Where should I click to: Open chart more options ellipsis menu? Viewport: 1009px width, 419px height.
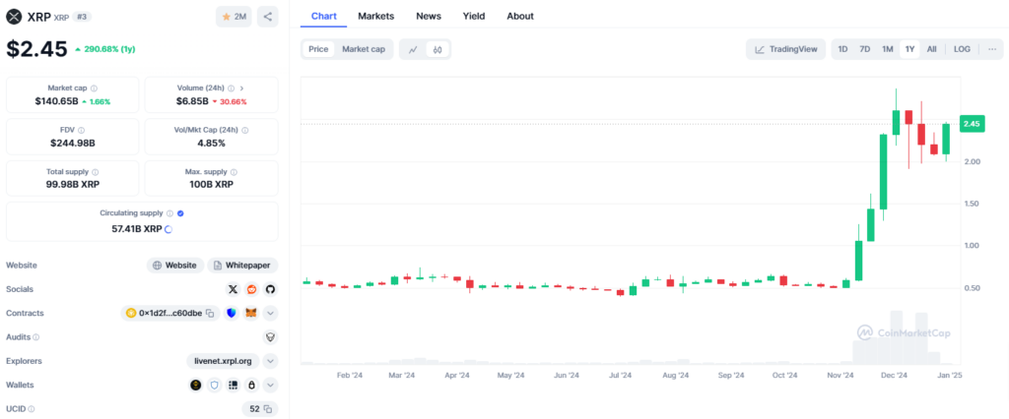click(x=992, y=49)
